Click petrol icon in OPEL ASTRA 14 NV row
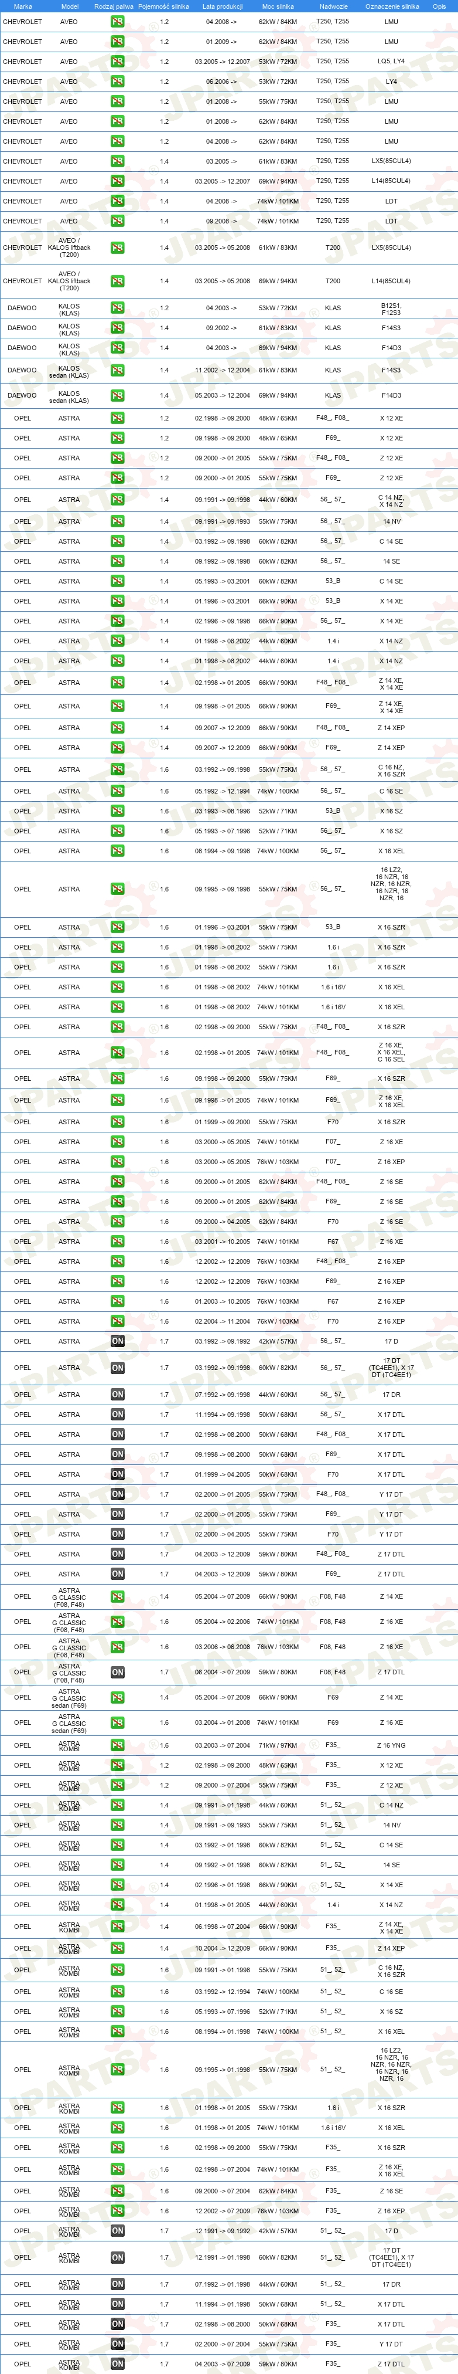This screenshot has width=458, height=2374. click(x=117, y=521)
